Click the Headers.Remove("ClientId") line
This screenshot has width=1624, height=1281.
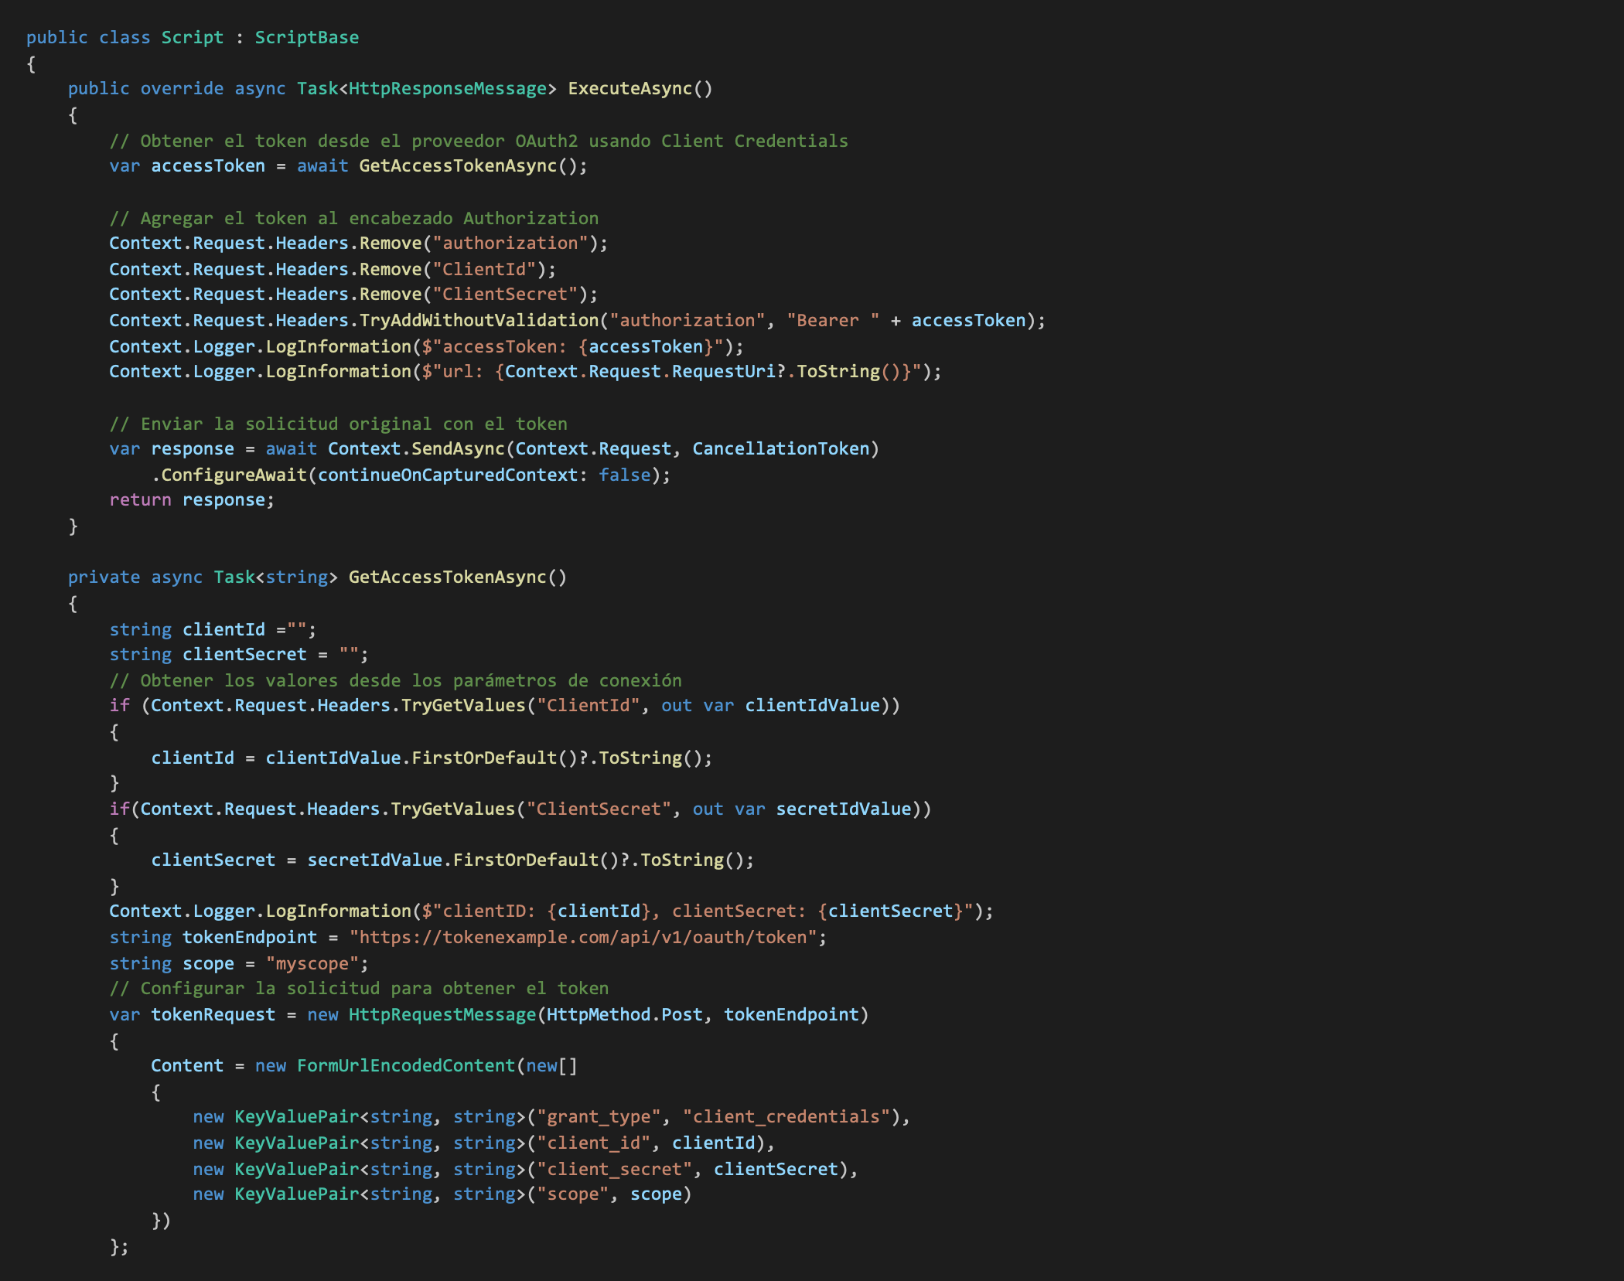(333, 269)
